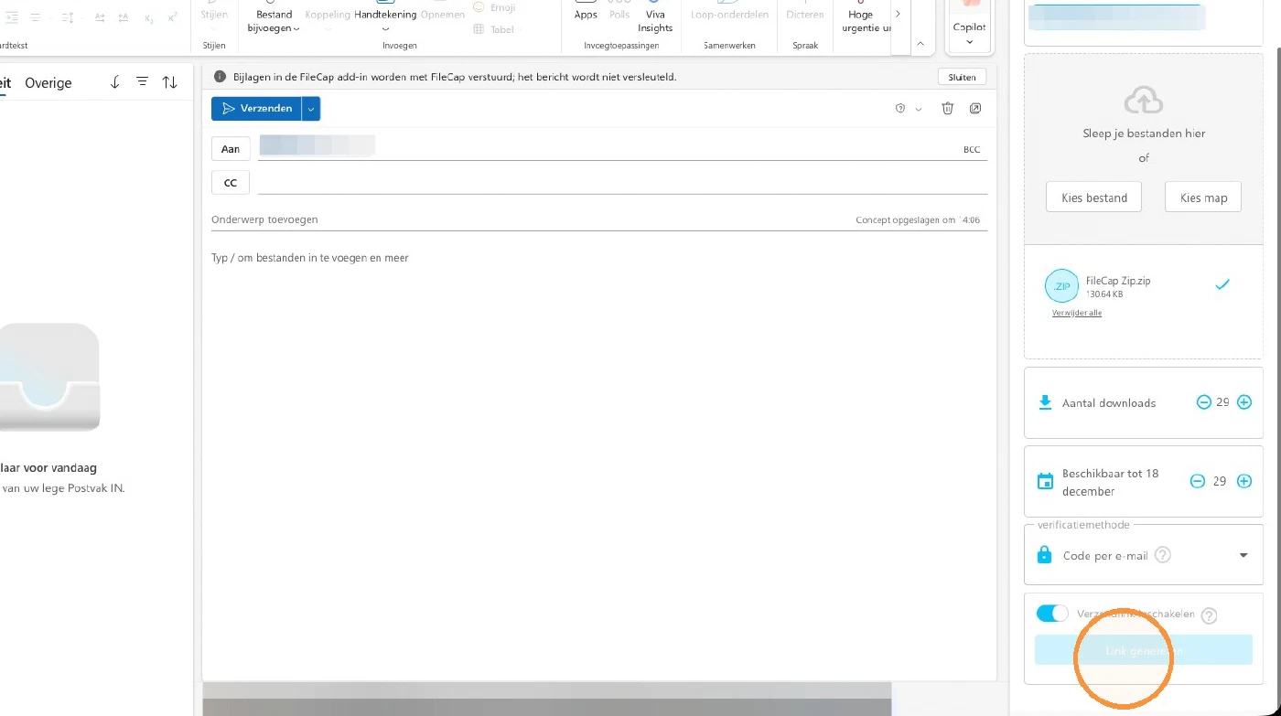Delete the draft with the trash icon
The image size is (1281, 716).
click(947, 109)
